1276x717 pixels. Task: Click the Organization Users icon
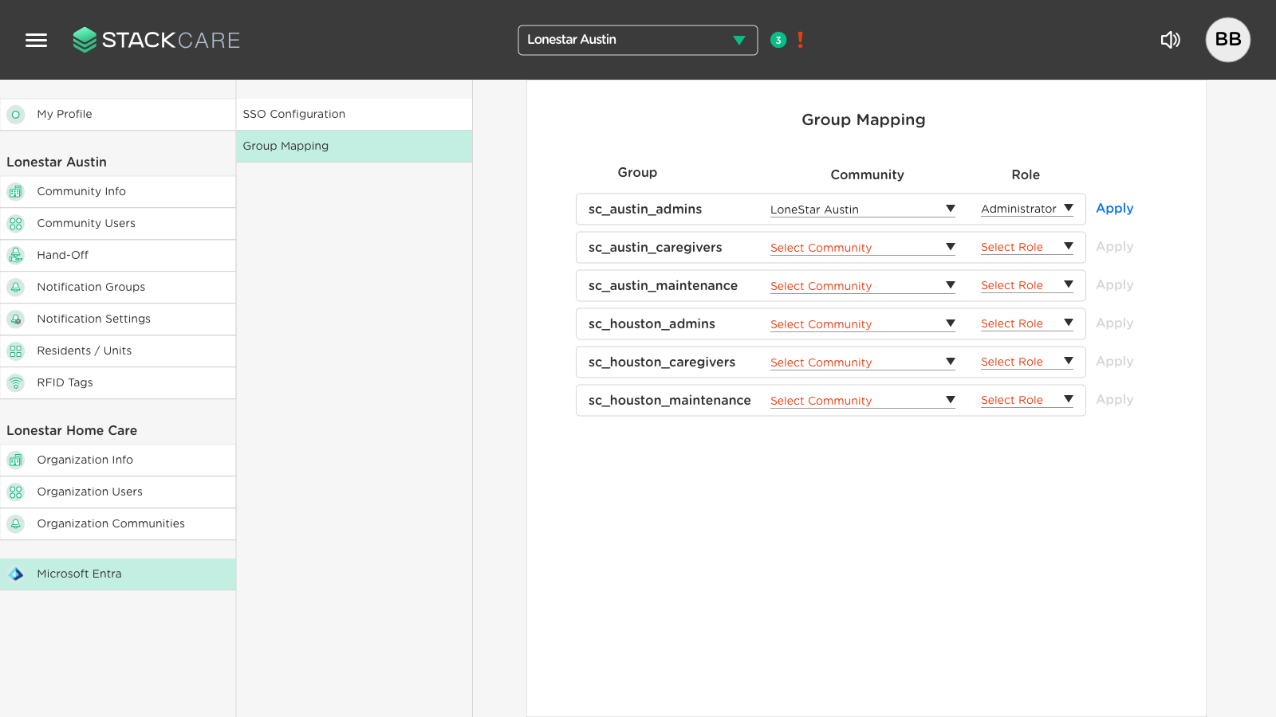coord(15,492)
